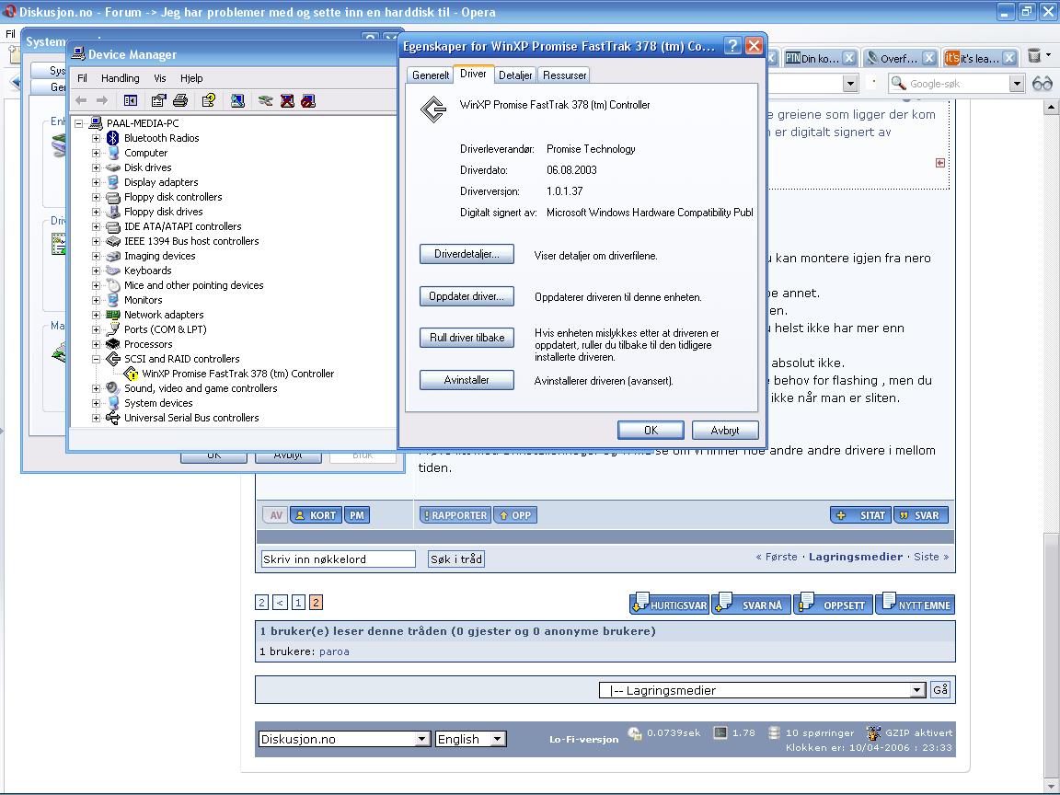Click the Skriv inn nøkkelord search field
This screenshot has height=795, width=1060.
pos(338,559)
